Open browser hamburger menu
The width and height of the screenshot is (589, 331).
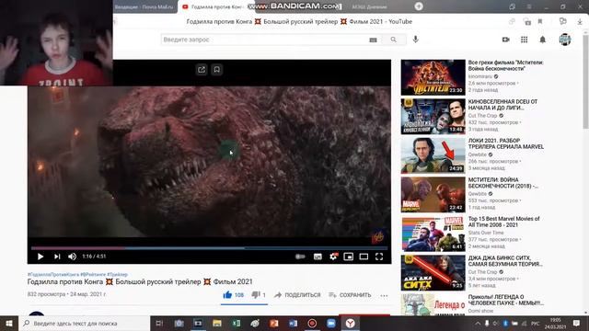528,6
